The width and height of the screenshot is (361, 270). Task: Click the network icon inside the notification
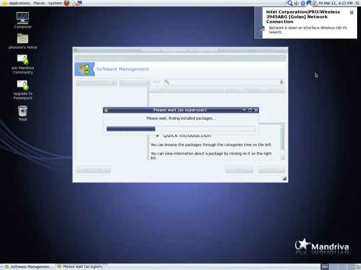(262, 28)
